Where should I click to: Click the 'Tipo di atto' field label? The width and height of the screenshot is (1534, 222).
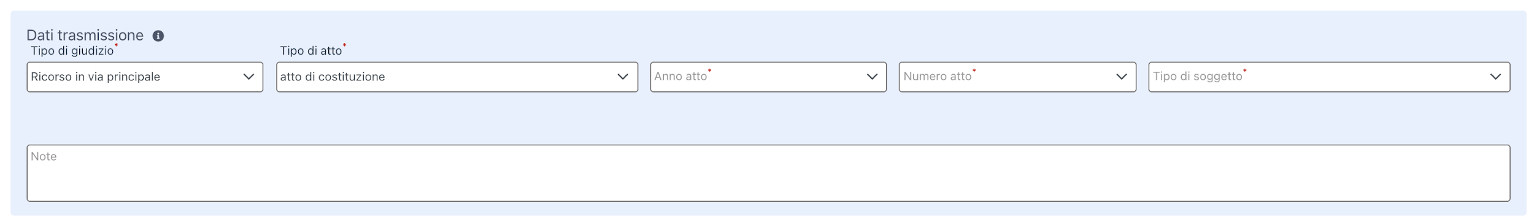pyautogui.click(x=311, y=51)
